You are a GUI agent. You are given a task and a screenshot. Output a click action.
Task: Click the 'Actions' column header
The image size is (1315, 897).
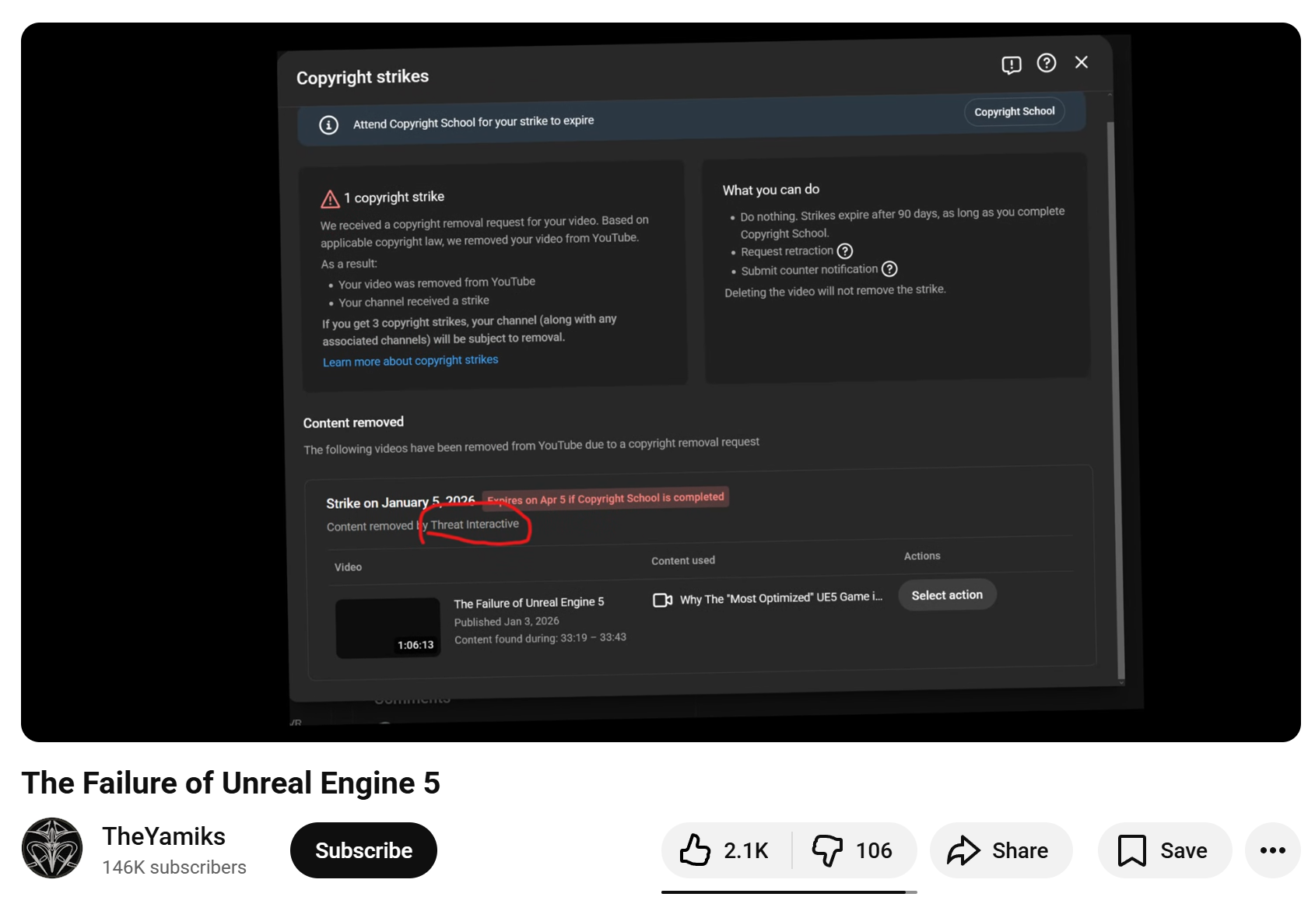922,556
